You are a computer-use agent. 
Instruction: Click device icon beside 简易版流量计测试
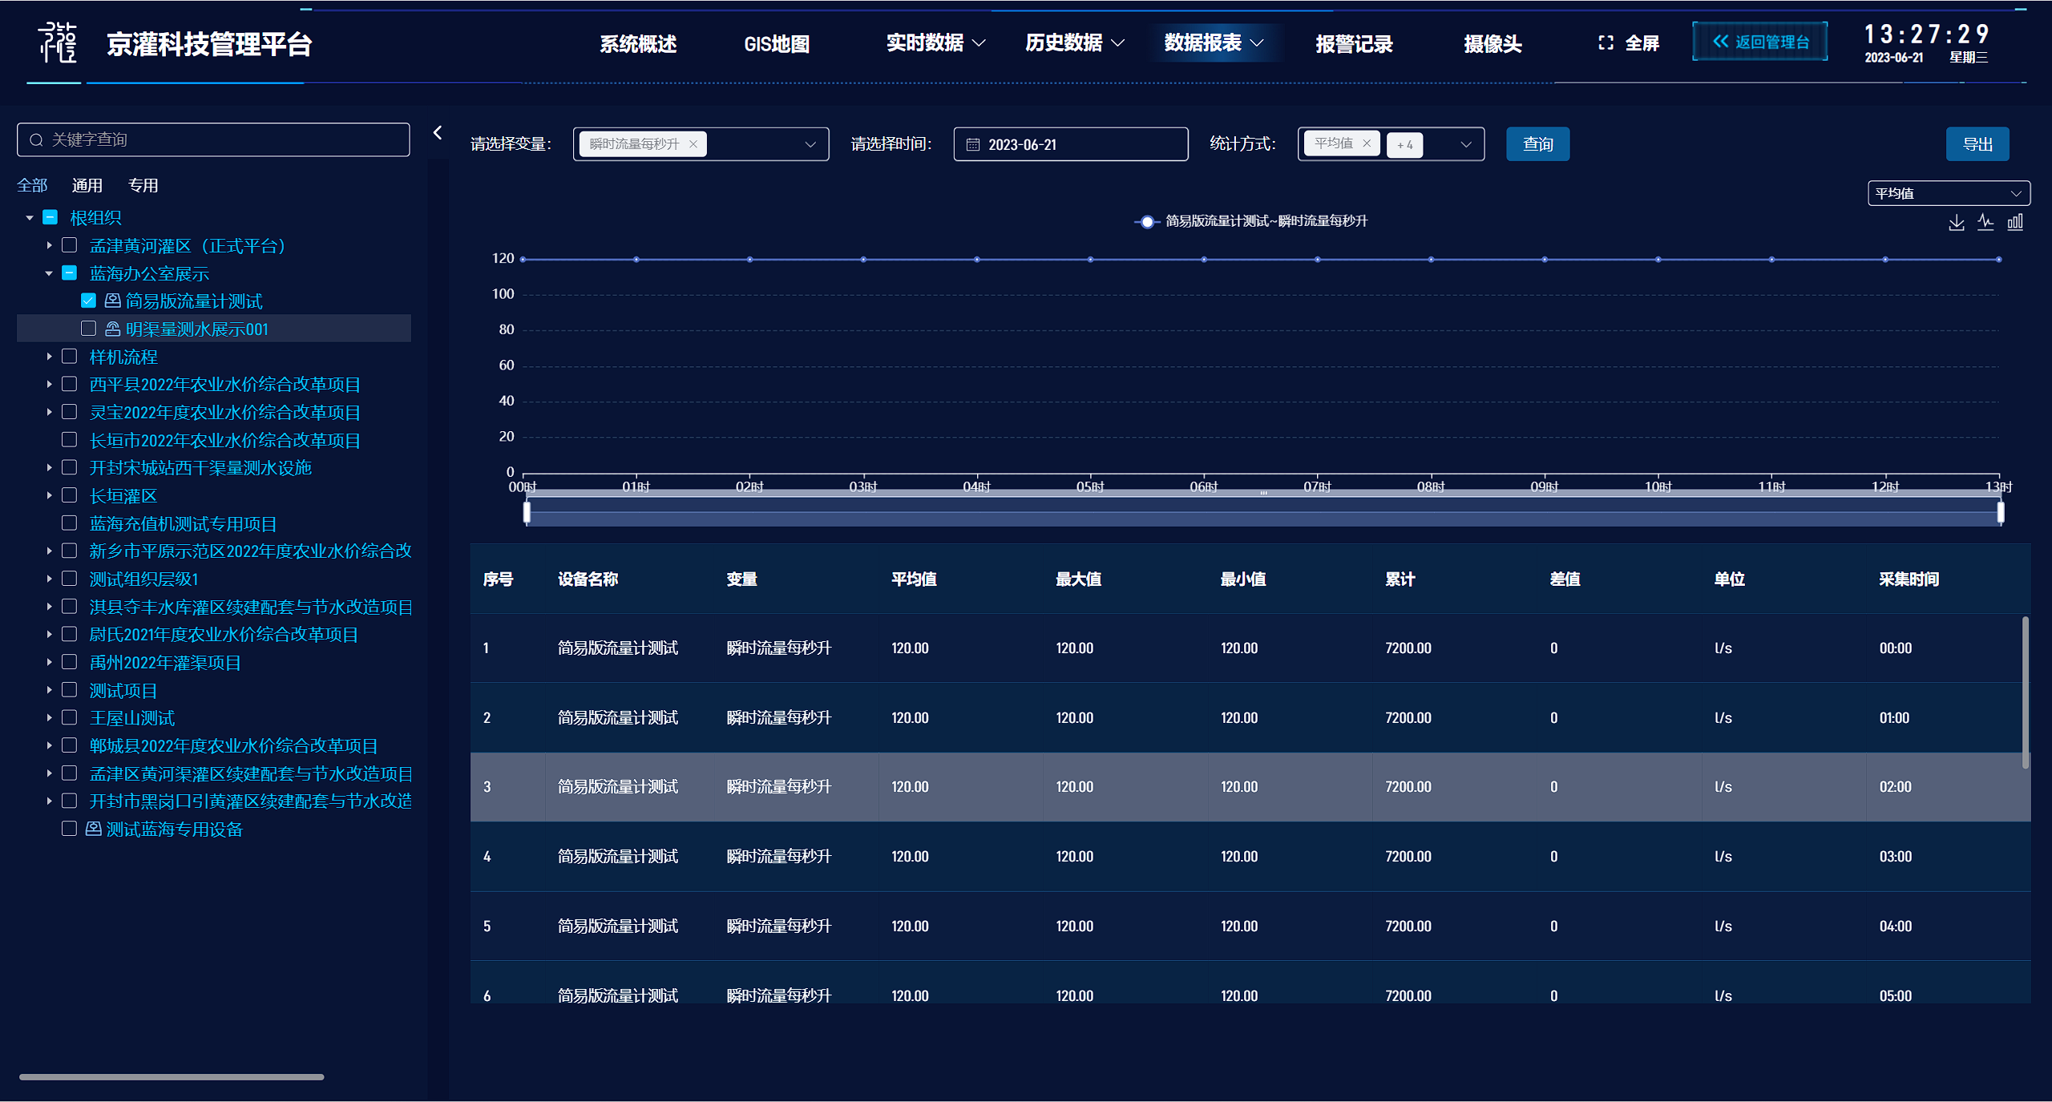(113, 301)
